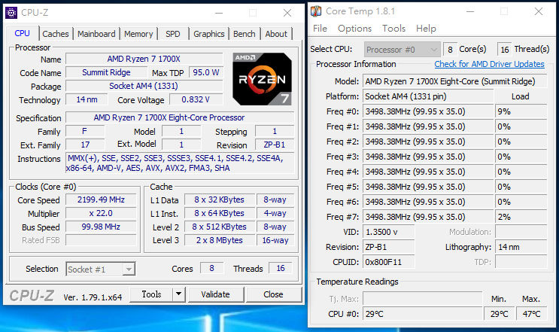
Task: Click the CPU #0 temperature reading 29°C
Action: [x=422, y=314]
